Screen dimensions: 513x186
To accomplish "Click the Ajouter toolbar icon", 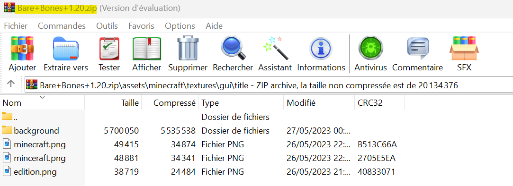I will click(22, 48).
